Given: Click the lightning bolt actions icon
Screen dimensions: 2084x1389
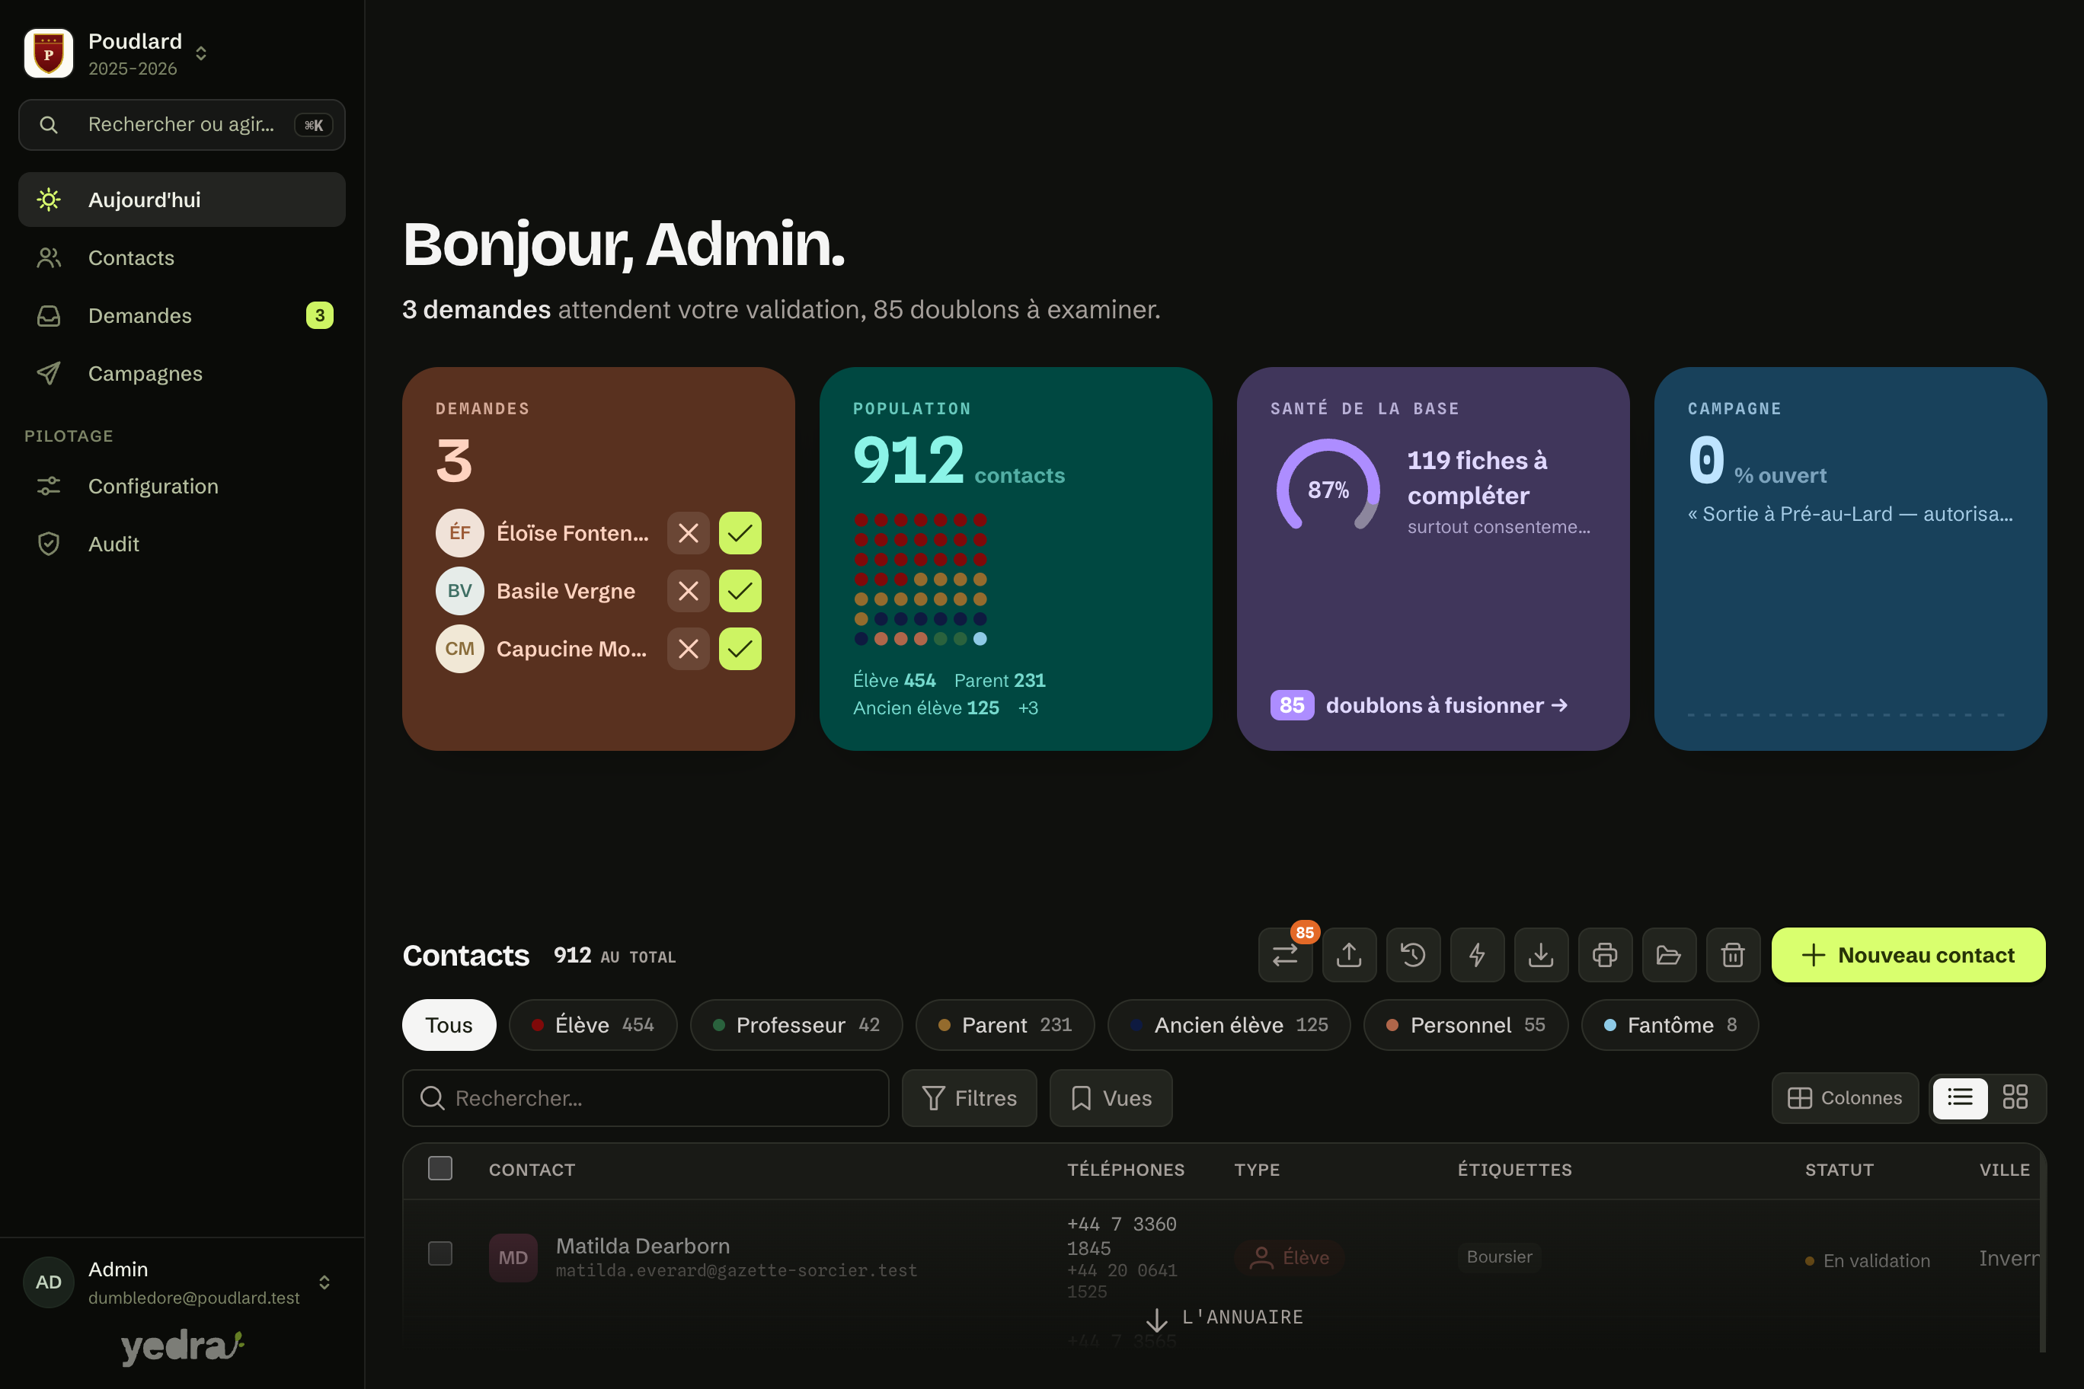Looking at the screenshot, I should pyautogui.click(x=1477, y=955).
